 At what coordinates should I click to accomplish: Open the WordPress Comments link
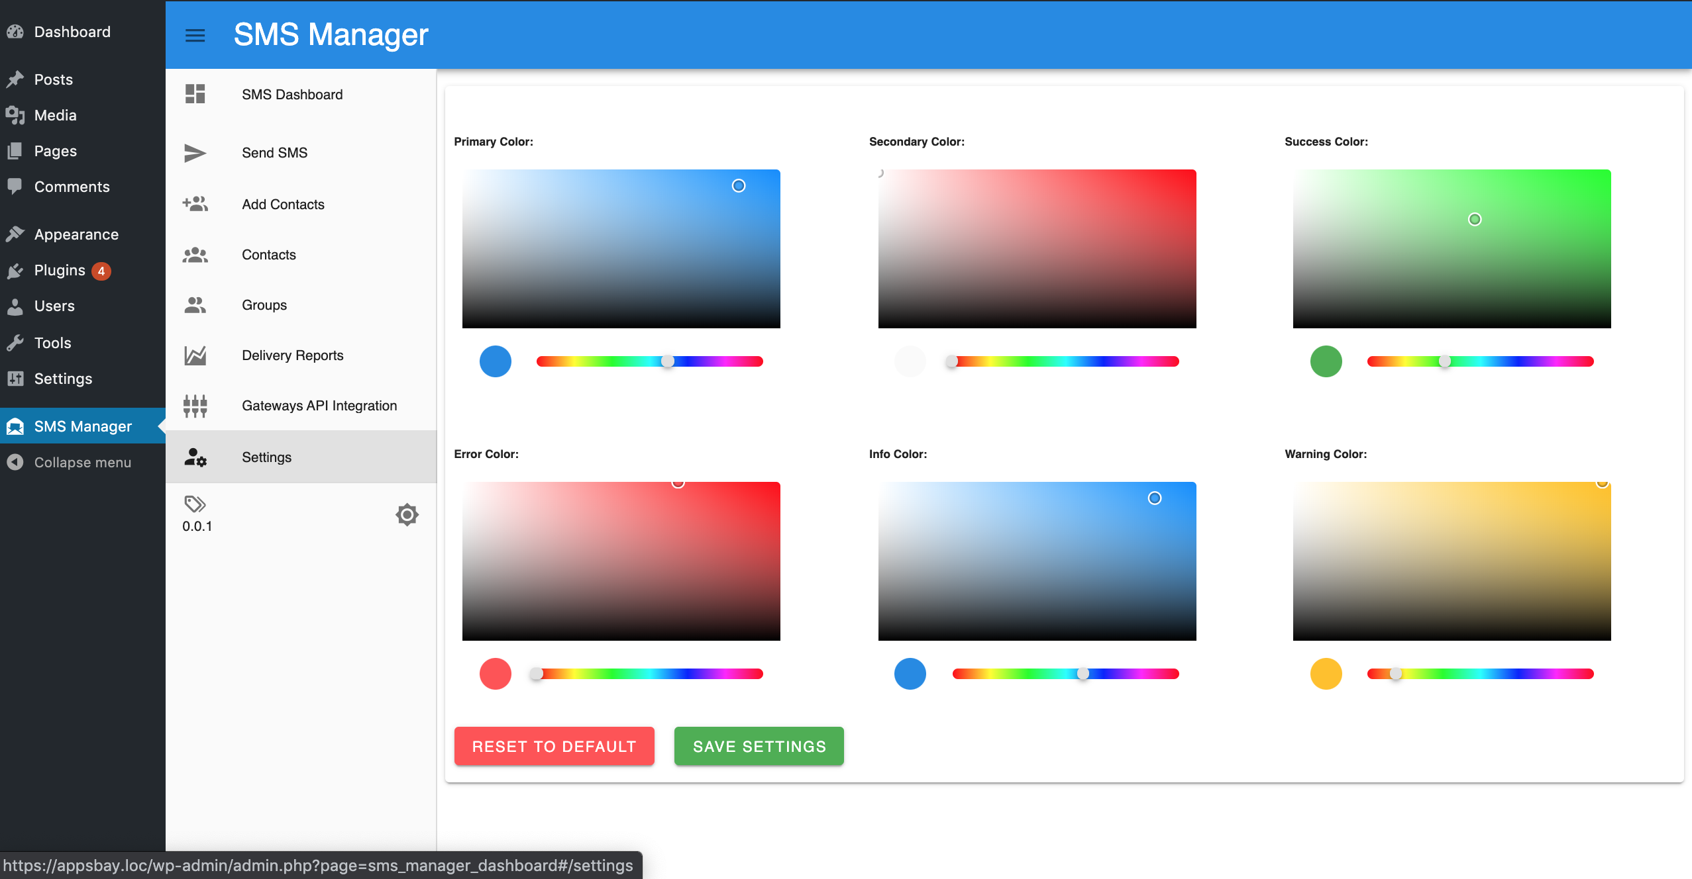coord(72,187)
